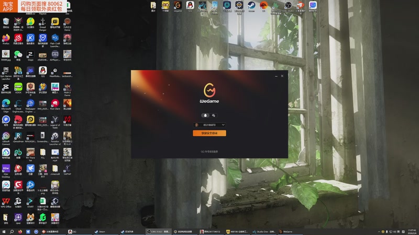419x235 pixels.
Task: Open the Cheat Engine desktop shortcut
Action: point(18,105)
